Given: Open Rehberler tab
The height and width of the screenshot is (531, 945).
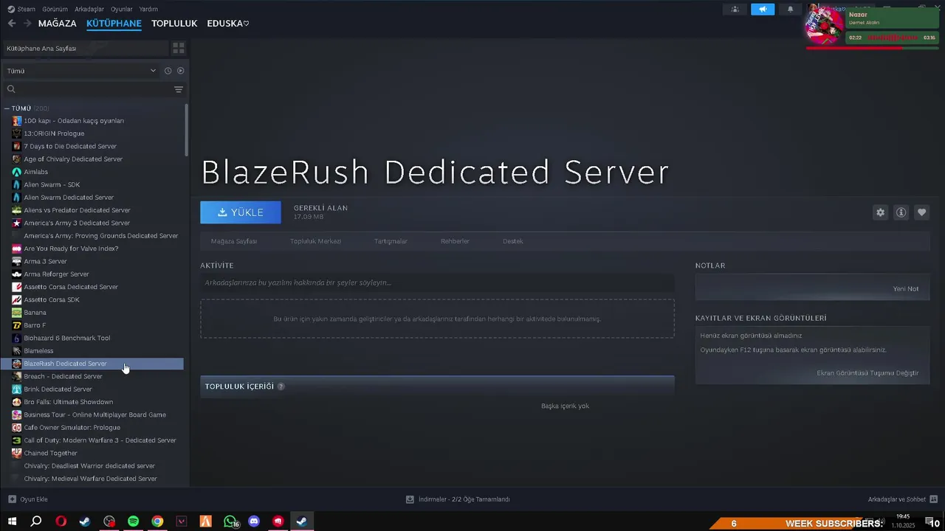Looking at the screenshot, I should coord(455,241).
